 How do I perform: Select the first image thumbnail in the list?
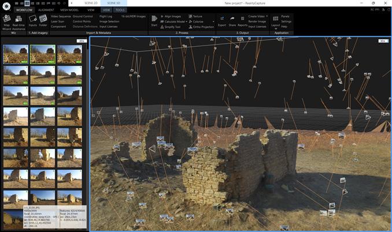[x=14, y=54]
